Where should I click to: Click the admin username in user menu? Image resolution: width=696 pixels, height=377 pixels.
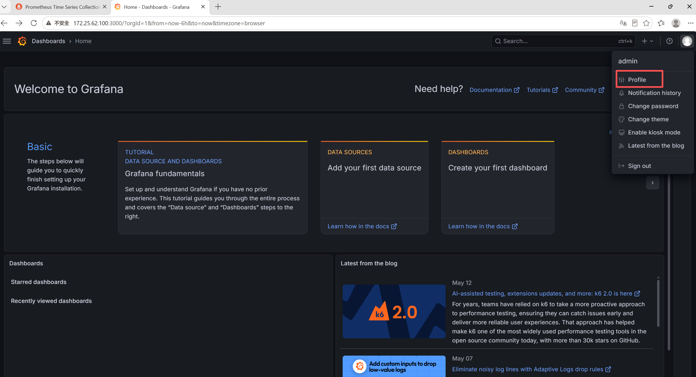click(x=628, y=61)
